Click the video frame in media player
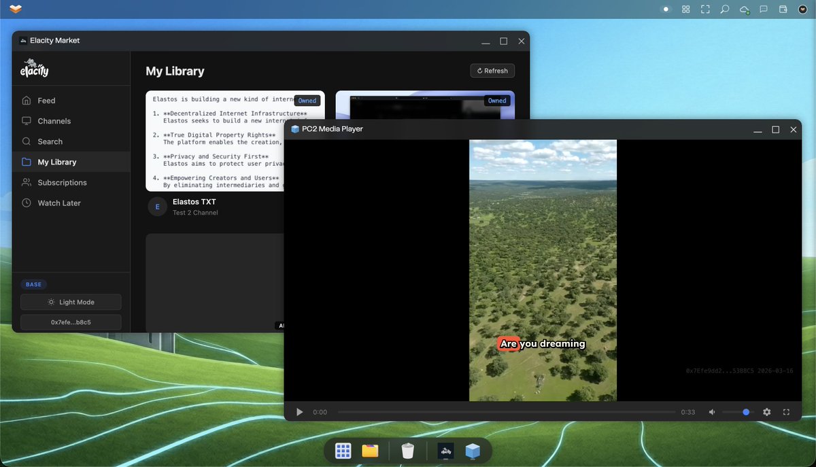 click(543, 271)
